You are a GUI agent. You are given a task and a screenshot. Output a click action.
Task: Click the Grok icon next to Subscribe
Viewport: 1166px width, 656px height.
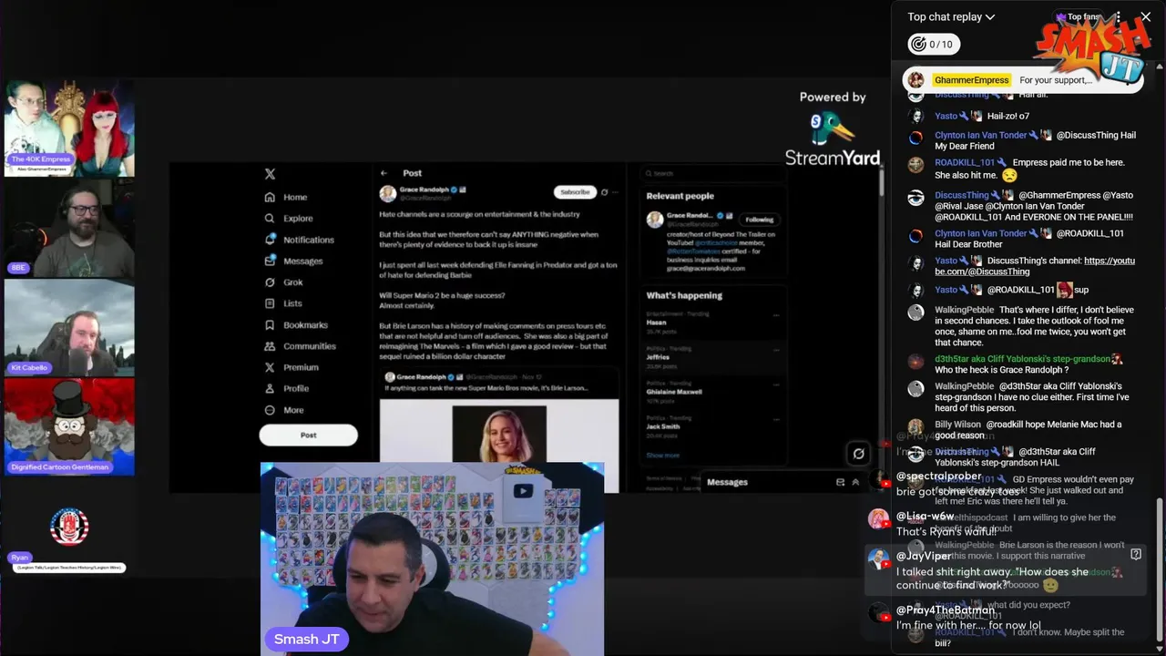[604, 192]
